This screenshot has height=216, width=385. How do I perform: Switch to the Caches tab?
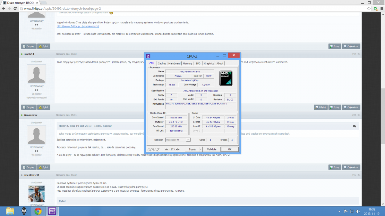162,63
